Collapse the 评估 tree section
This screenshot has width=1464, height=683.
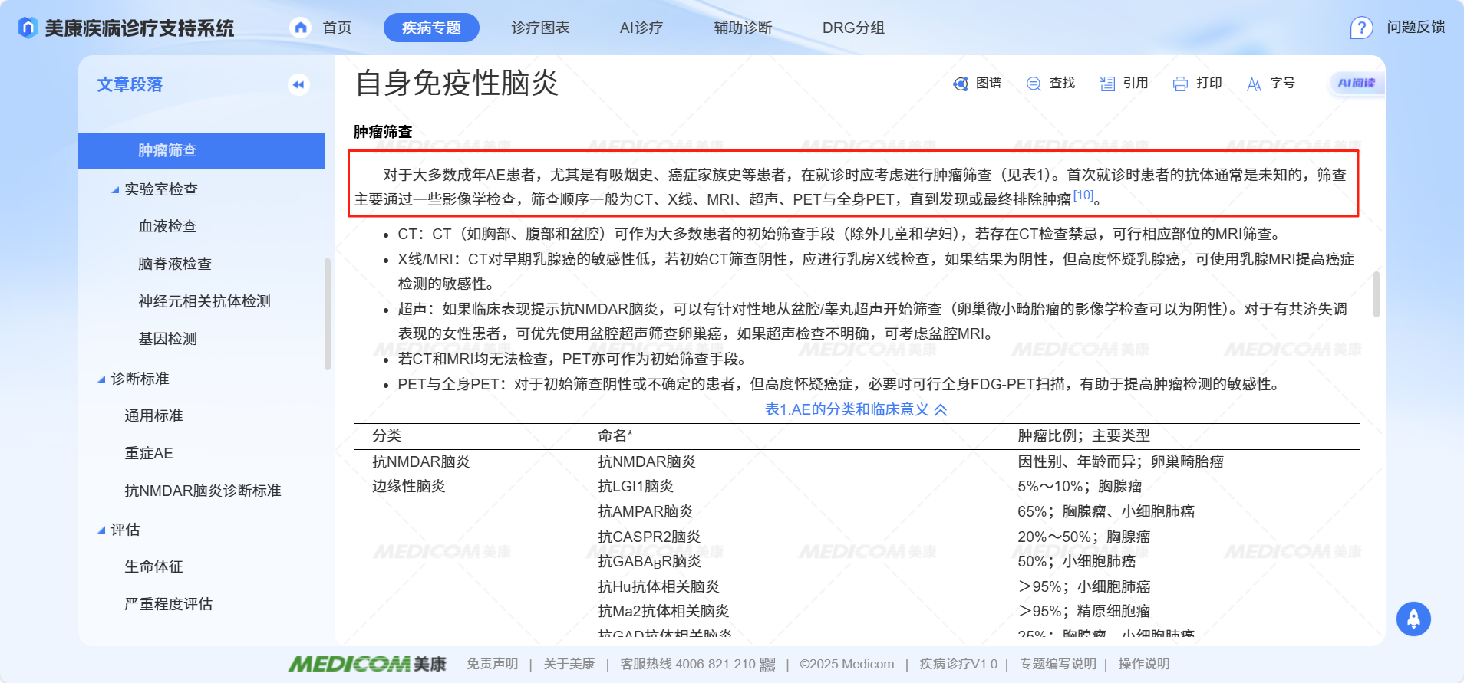click(x=101, y=530)
